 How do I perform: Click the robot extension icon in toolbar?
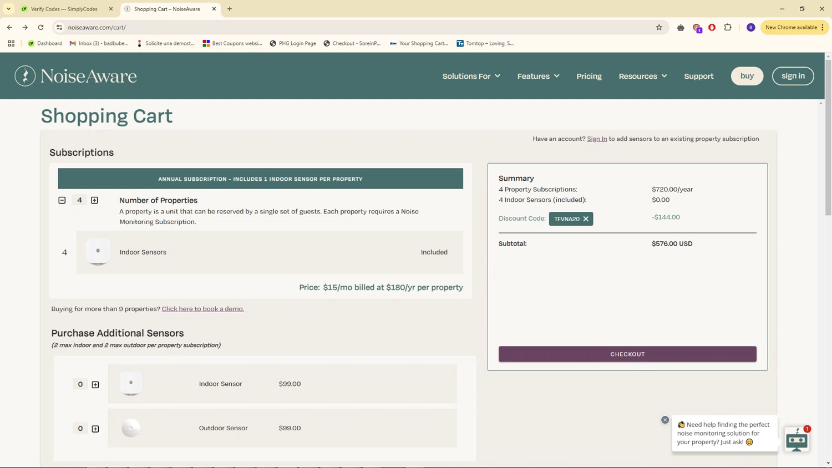point(681,27)
